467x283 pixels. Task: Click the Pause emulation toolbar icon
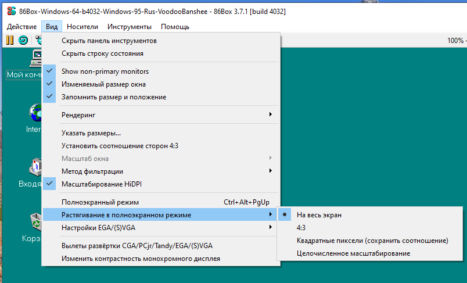coord(10,40)
